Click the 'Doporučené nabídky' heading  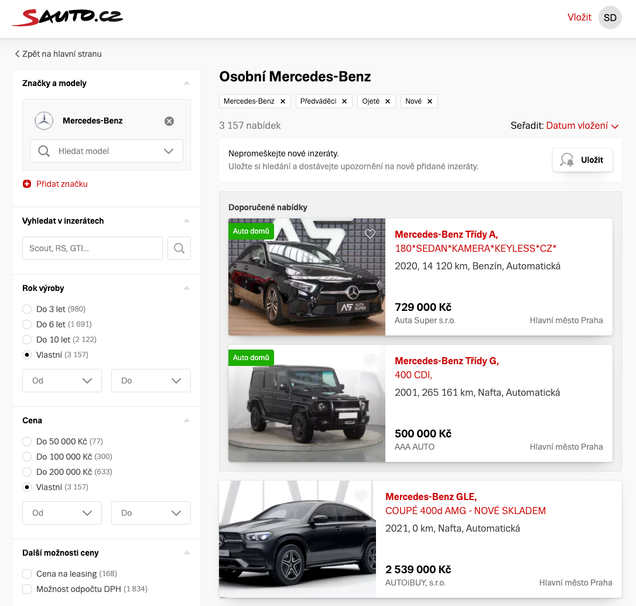[x=268, y=208]
